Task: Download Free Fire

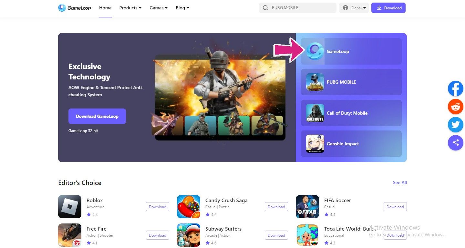Action: point(158,235)
